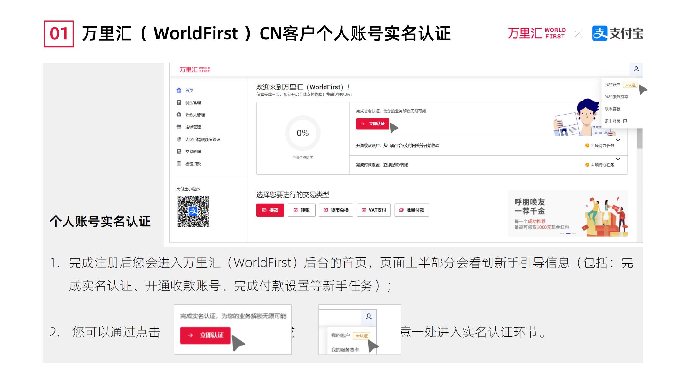Click the active carousel indicator dot on banner
Screen dimensions: 686x386
coord(568,233)
